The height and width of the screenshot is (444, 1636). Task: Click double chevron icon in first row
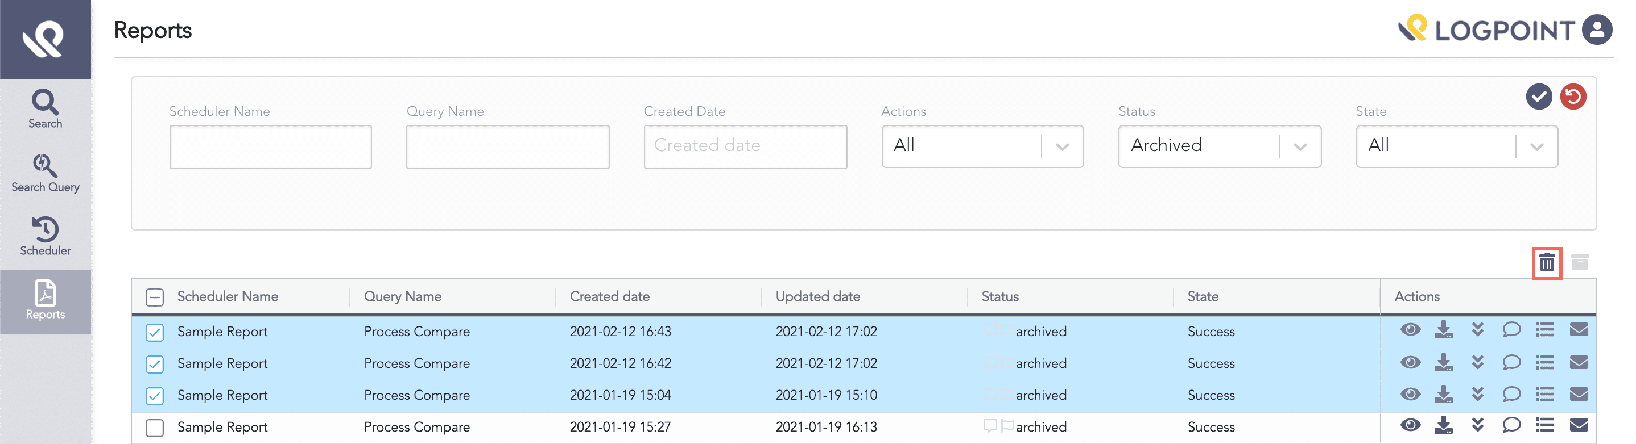click(x=1477, y=330)
